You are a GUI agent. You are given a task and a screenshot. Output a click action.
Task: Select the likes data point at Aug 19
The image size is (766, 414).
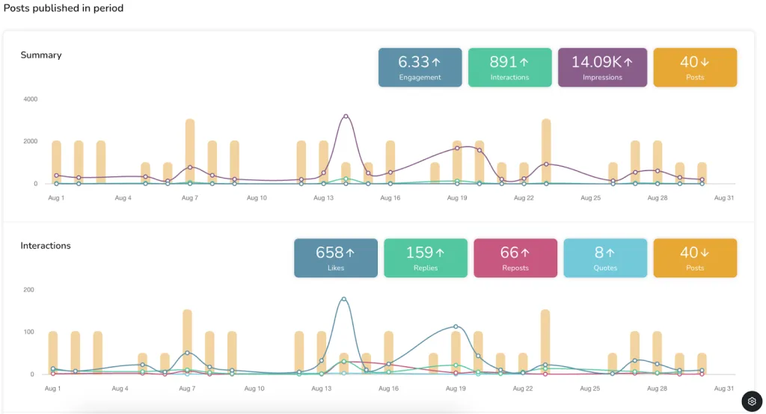(x=456, y=327)
